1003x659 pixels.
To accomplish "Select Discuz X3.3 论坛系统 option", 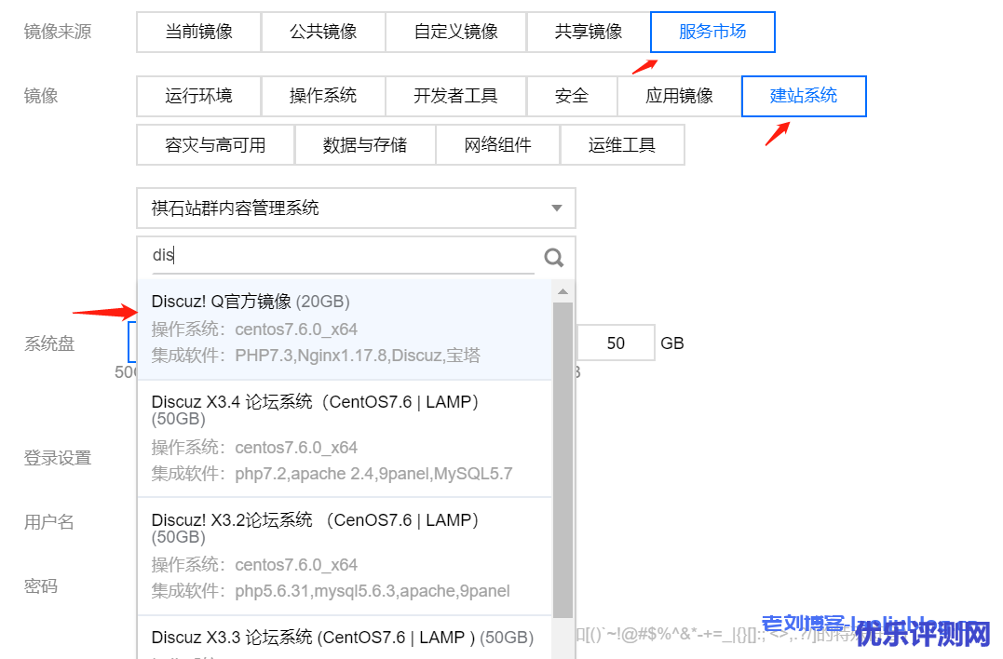I will [x=345, y=638].
